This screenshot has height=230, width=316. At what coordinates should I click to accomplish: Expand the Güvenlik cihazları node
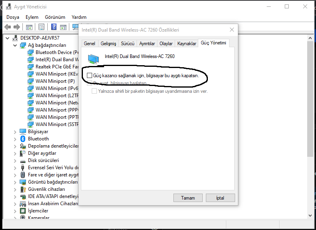(15, 190)
